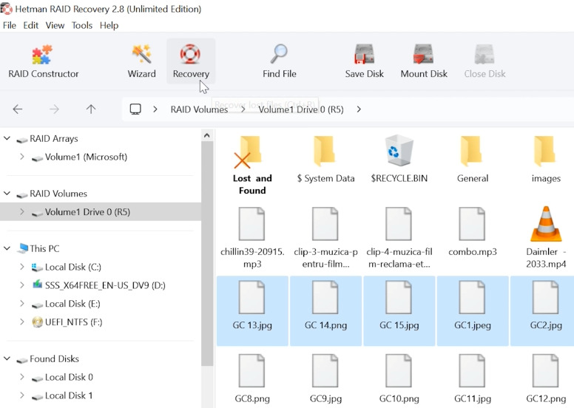Click the Mount Disk toolbar icon
The image size is (574, 408).
[x=424, y=61]
